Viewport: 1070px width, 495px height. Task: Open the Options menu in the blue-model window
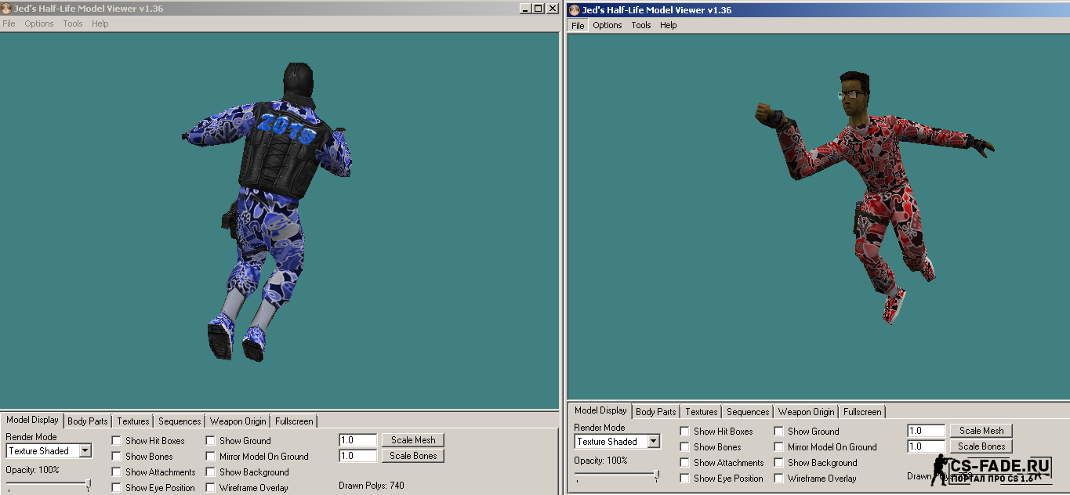click(39, 23)
